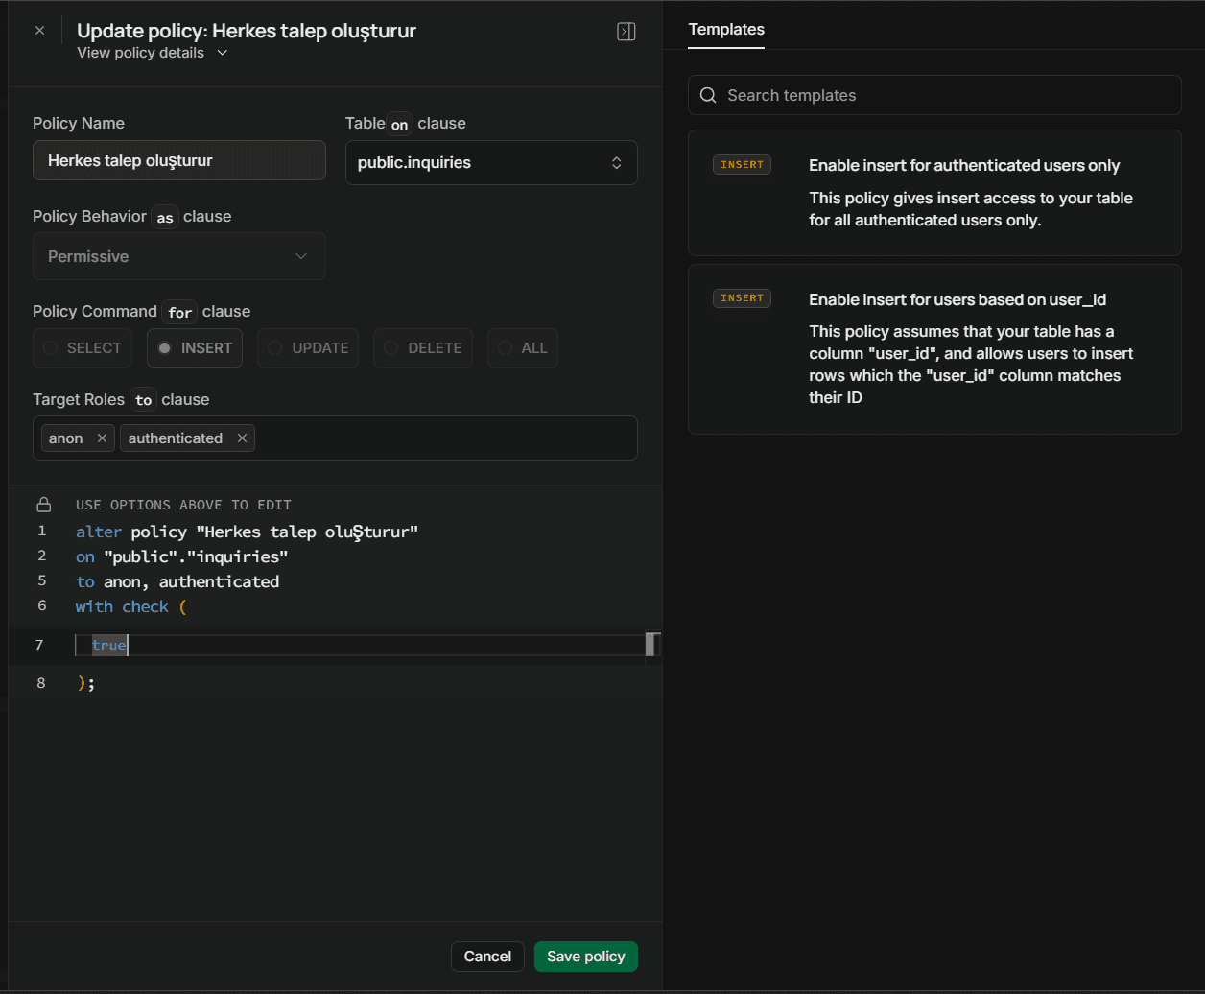Click the 'to anon, authenticated' SQL line
This screenshot has height=994, width=1205.
tap(177, 581)
